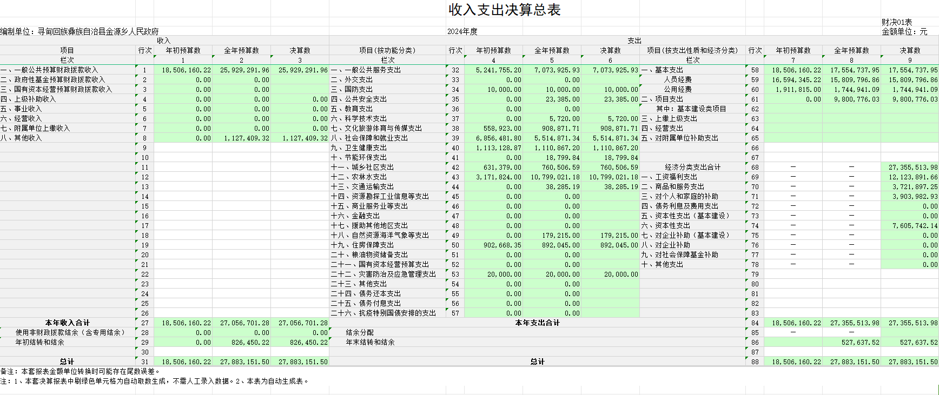Select the 财决01表 label cell
This screenshot has height=395, width=939.
[x=896, y=22]
